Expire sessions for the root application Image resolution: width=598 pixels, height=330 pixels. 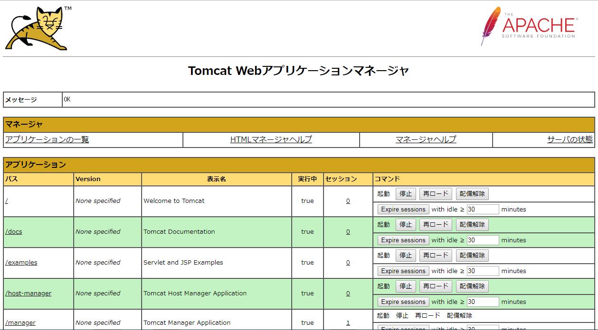coord(403,209)
